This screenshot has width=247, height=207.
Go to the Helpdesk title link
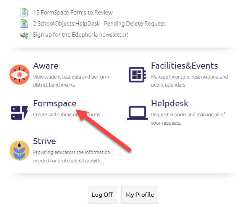click(170, 103)
